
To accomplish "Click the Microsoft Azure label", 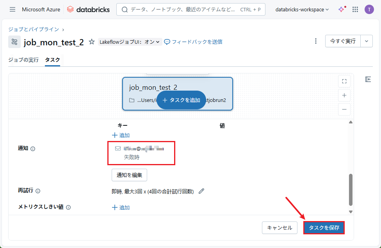I will pyautogui.click(x=41, y=9).
